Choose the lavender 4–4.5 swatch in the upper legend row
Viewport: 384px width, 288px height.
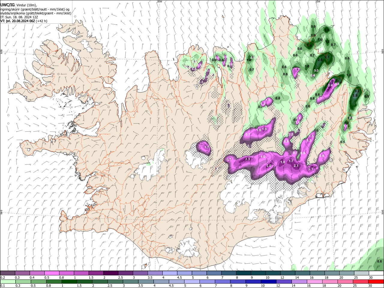tap(169, 273)
